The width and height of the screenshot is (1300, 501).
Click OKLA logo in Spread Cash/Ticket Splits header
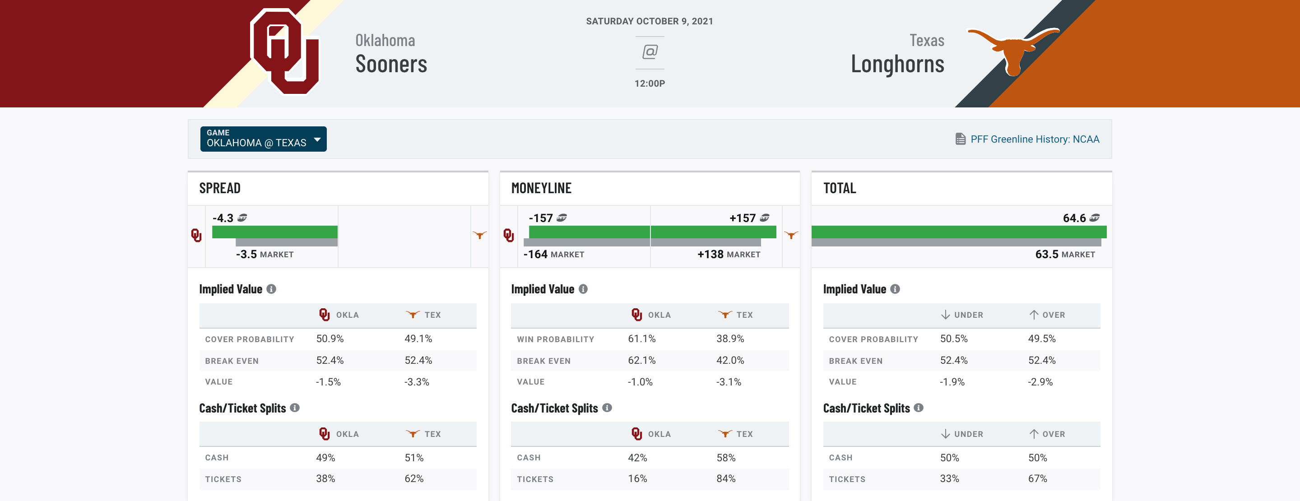(x=325, y=434)
